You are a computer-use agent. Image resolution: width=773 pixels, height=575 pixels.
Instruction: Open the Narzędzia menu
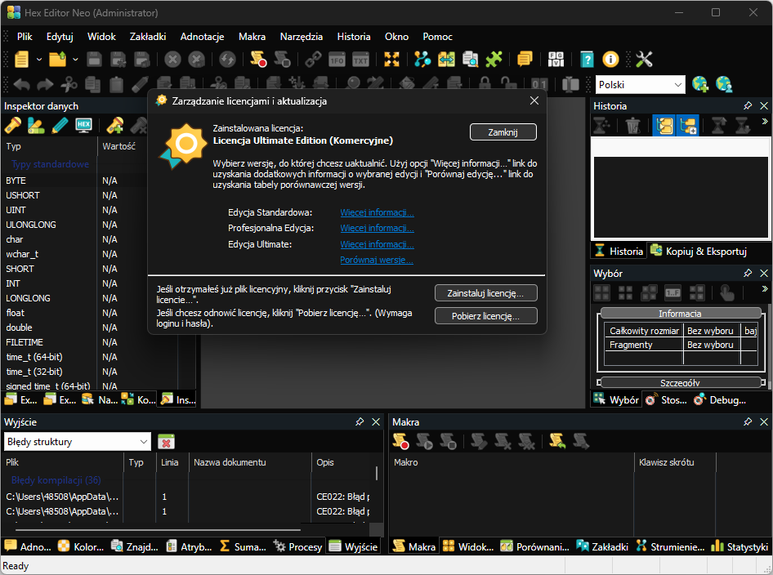click(x=302, y=37)
